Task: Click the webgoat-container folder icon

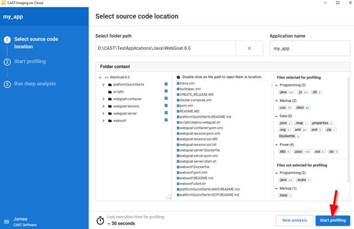Action: (x=110, y=99)
